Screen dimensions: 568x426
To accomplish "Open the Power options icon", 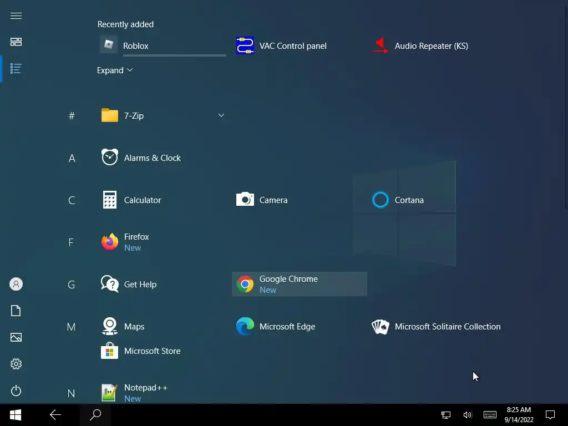I will tap(16, 390).
